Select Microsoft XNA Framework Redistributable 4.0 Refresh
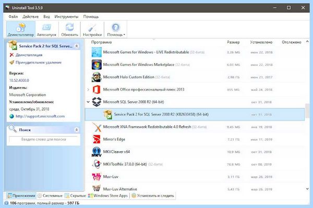This screenshot has height=208, width=313. pos(147,127)
